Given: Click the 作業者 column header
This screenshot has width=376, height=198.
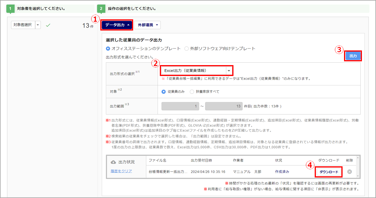Looking at the screenshot, I should [238, 160].
